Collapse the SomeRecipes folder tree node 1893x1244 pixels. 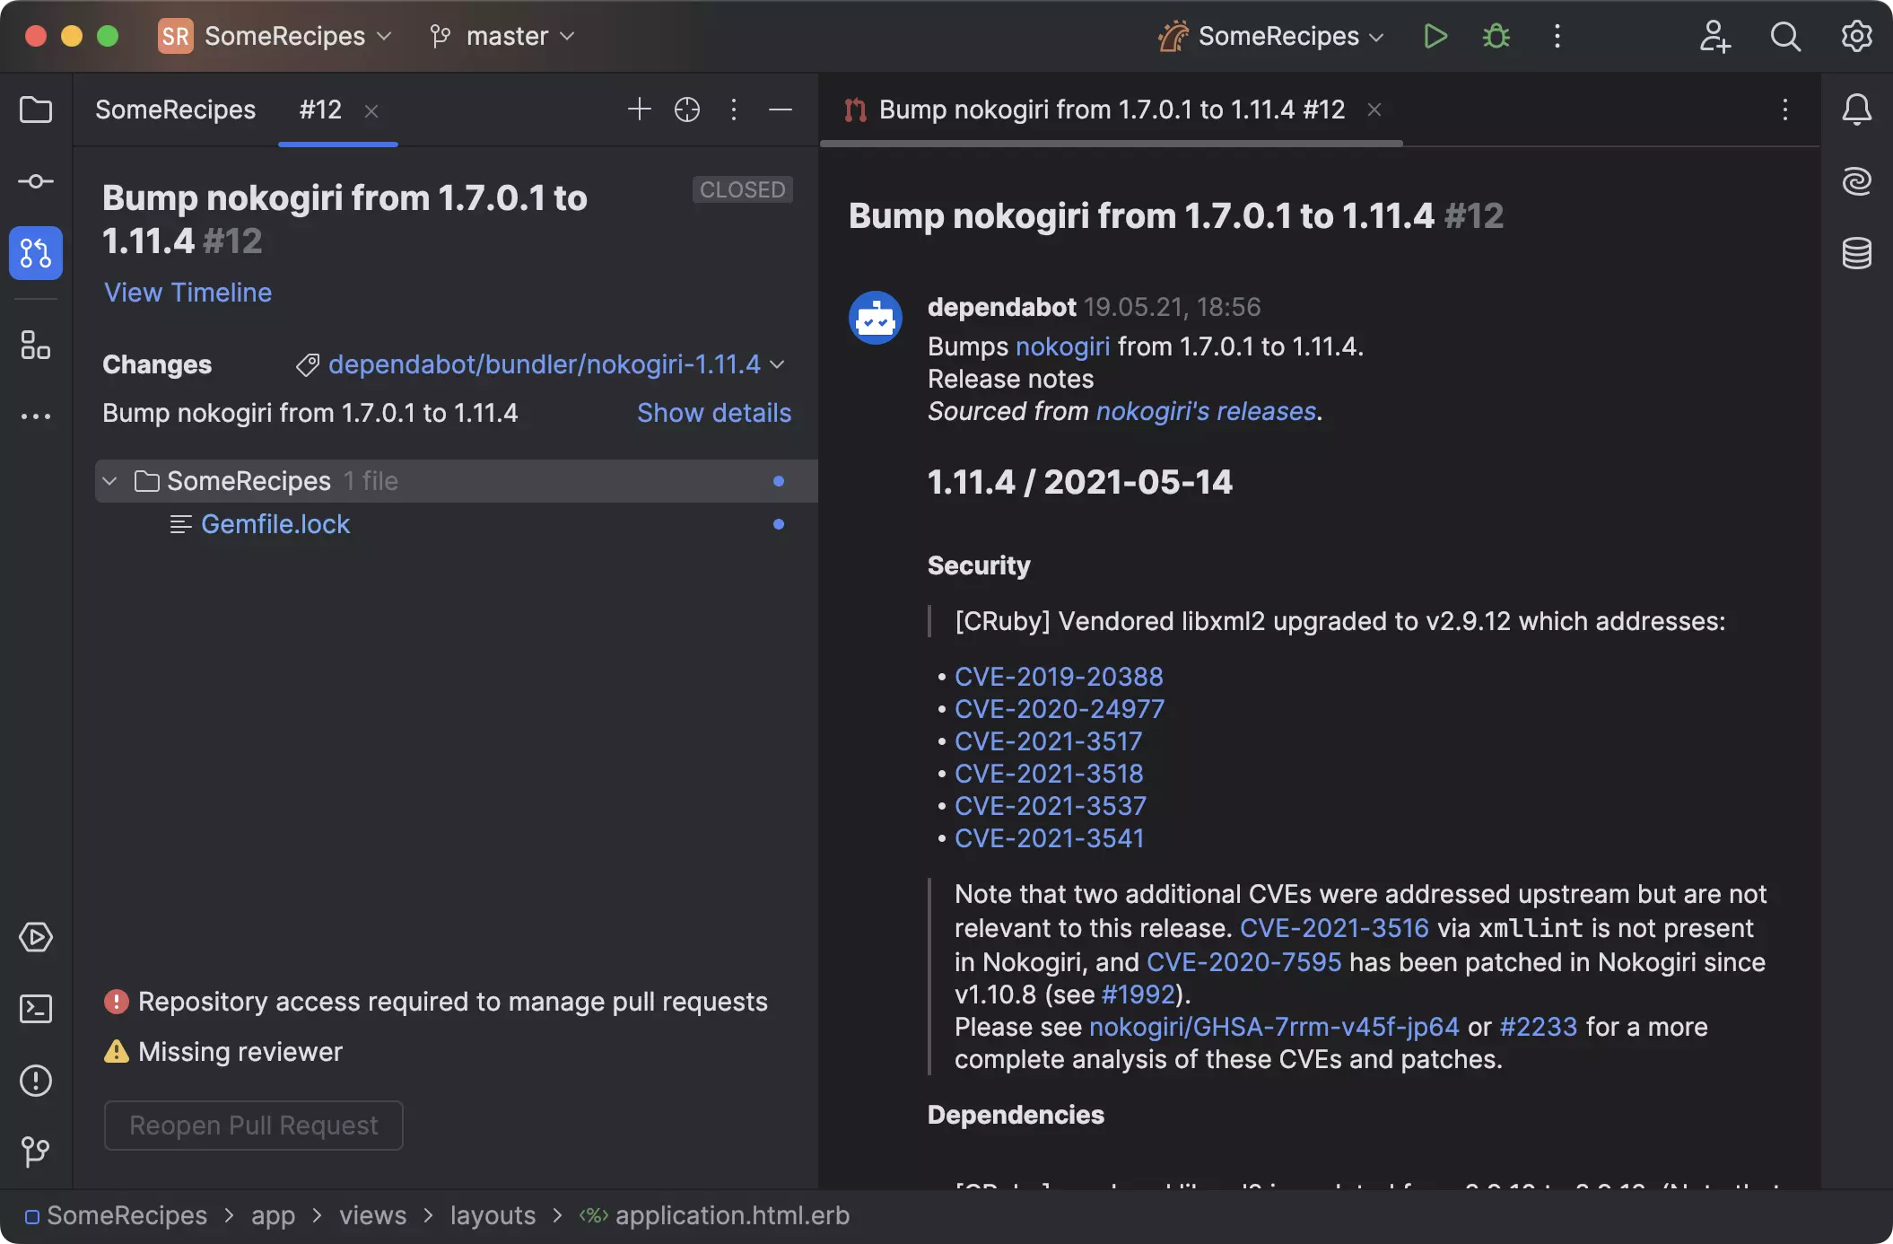click(110, 481)
